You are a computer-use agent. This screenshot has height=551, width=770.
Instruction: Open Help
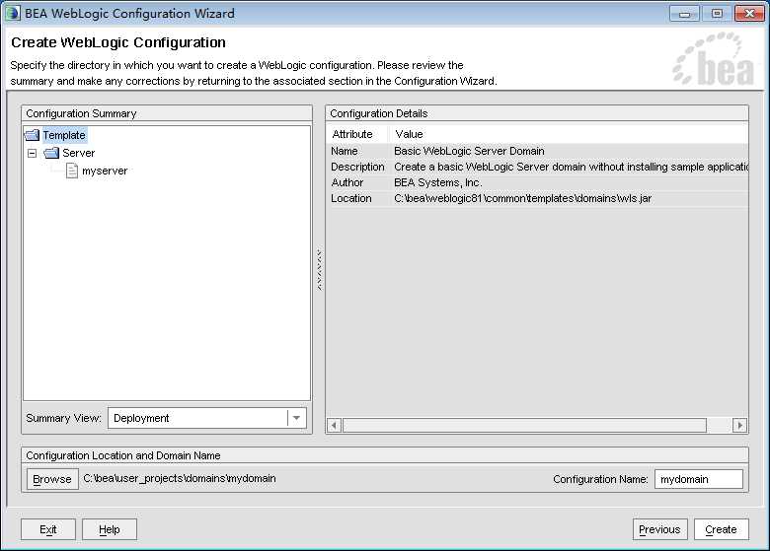click(109, 529)
